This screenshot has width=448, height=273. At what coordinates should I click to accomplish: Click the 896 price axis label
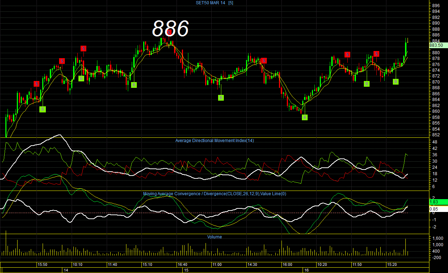click(436, 6)
